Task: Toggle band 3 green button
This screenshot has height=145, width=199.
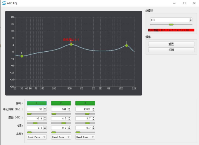Action: coord(85,103)
